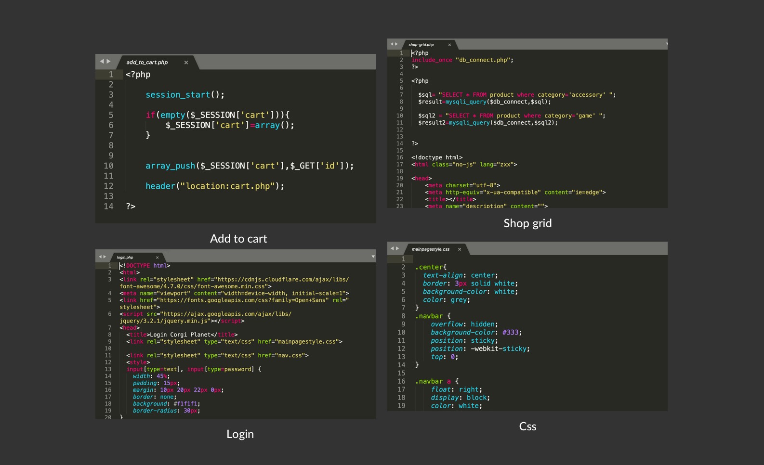Screen dimensions: 764x465
Task: Click the include_once line in shop-grid.php
Action: click(x=462, y=60)
